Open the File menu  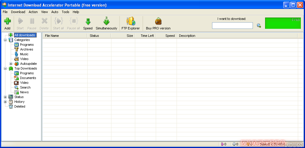(5, 12)
